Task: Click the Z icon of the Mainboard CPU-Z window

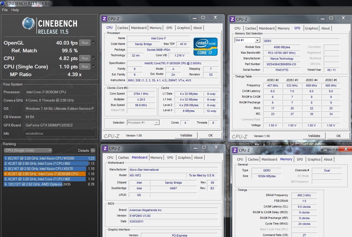Action: click(105, 148)
